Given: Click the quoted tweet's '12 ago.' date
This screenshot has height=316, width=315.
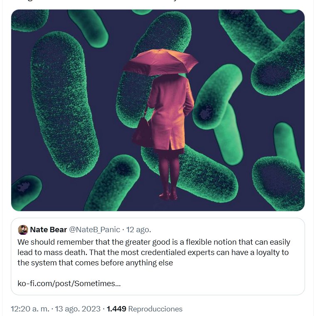Looking at the screenshot, I should (139, 230).
